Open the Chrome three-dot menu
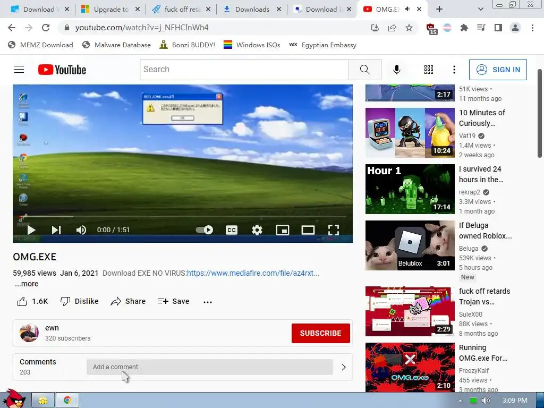The height and width of the screenshot is (408, 544). [x=532, y=28]
